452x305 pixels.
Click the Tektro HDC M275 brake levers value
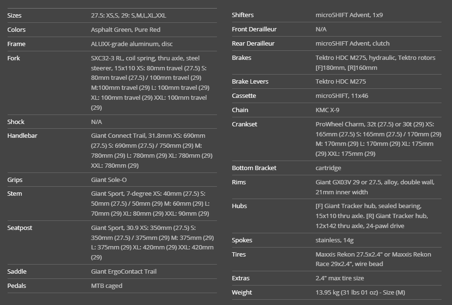(x=341, y=81)
